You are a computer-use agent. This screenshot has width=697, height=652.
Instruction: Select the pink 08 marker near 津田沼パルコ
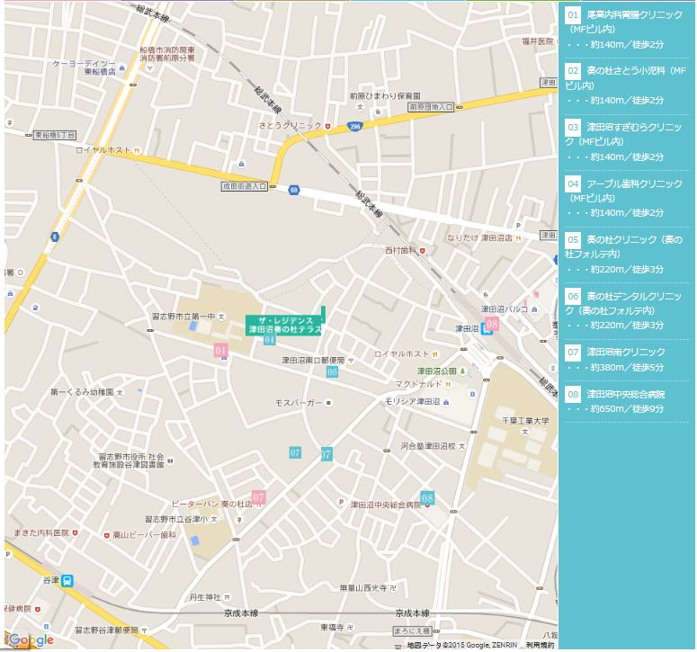492,324
